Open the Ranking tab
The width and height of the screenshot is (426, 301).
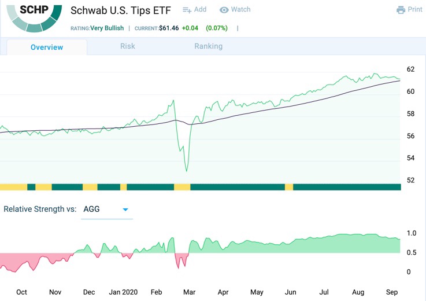pos(208,46)
